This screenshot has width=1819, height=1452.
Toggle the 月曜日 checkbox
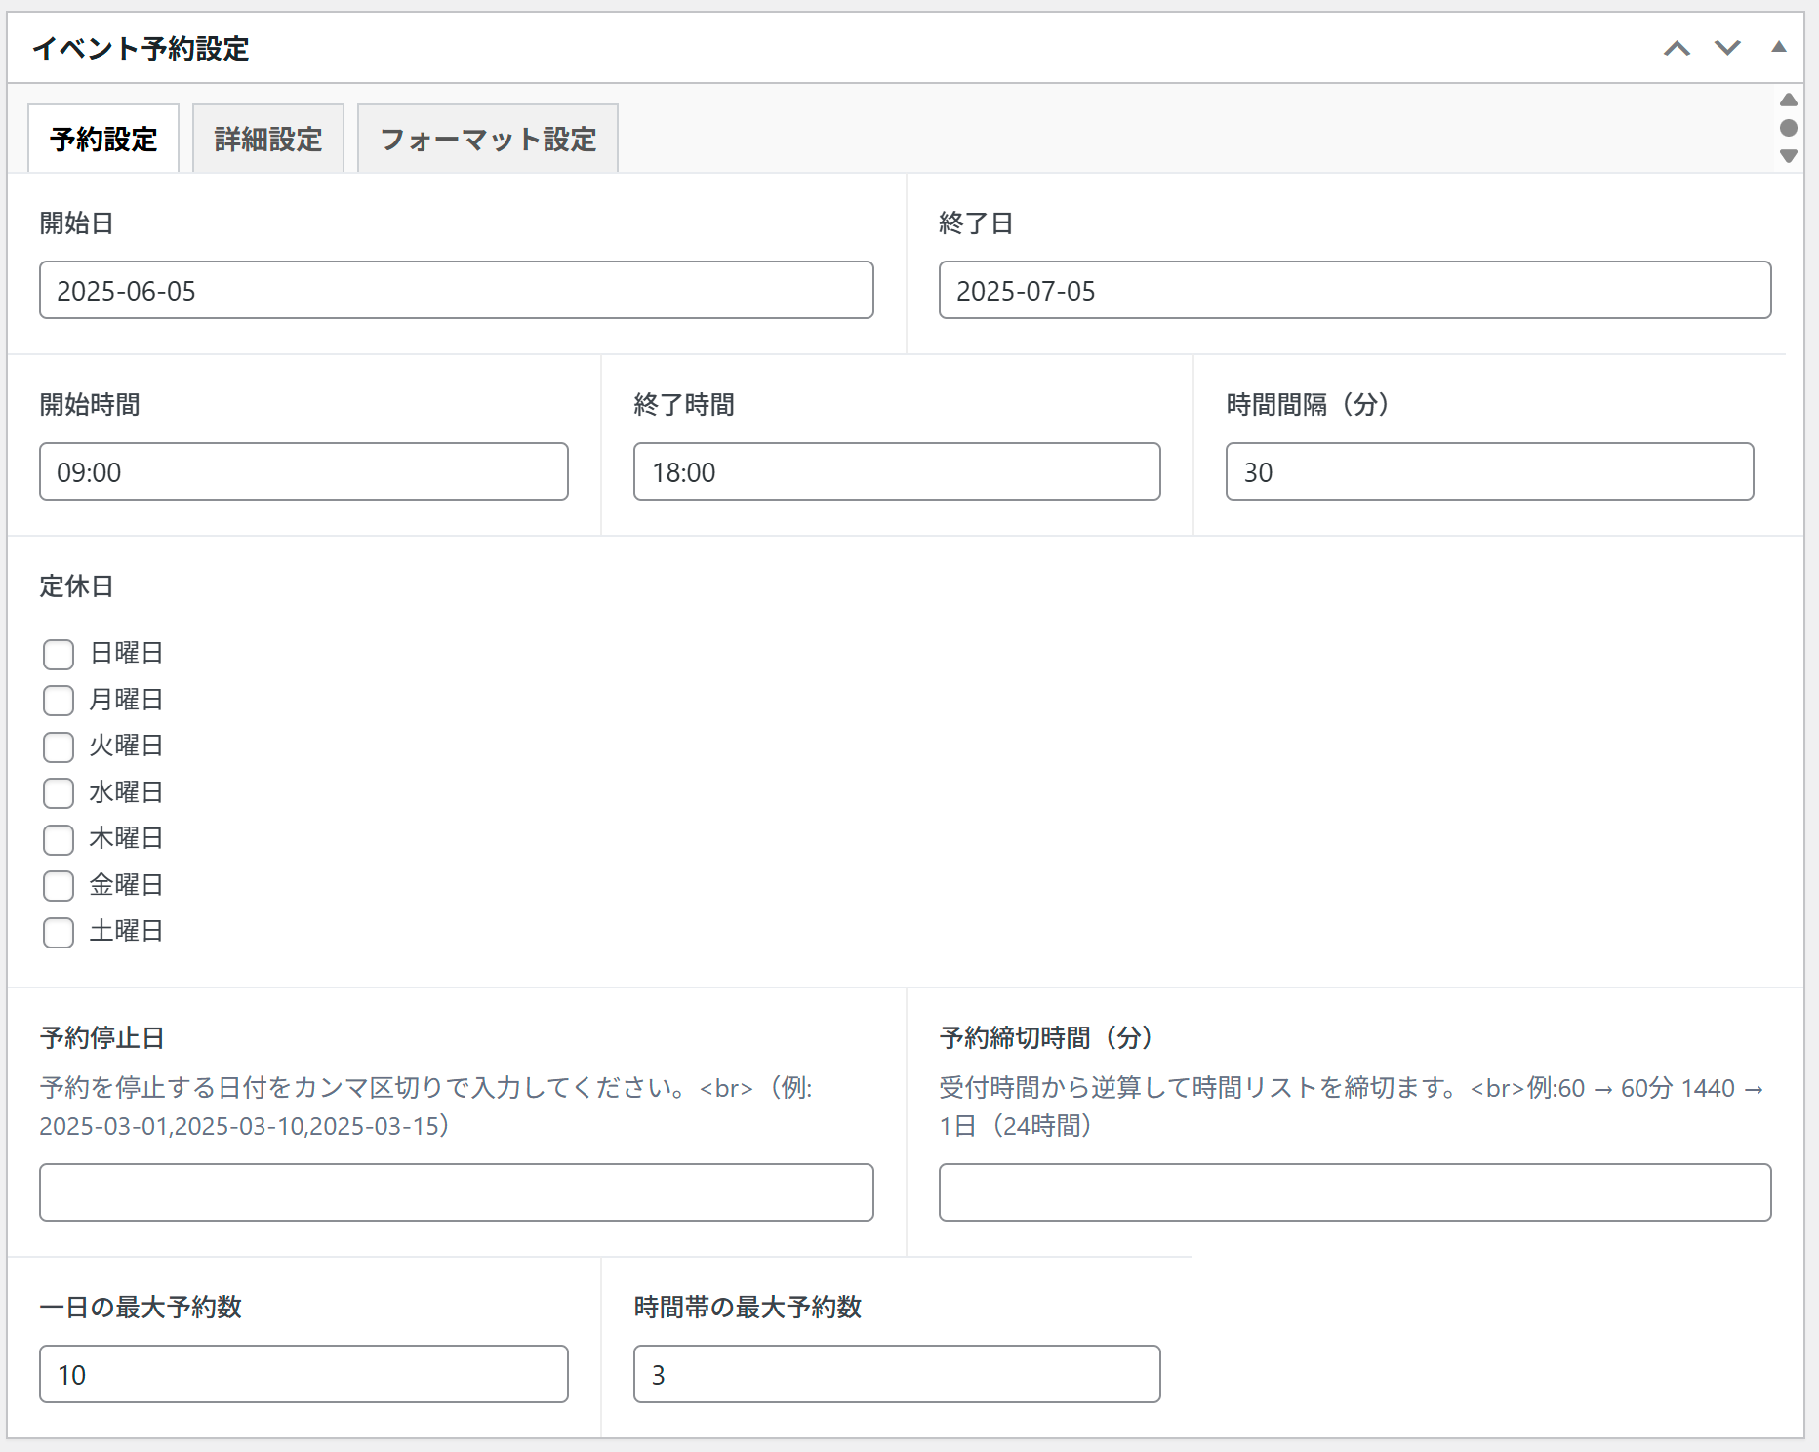click(59, 701)
